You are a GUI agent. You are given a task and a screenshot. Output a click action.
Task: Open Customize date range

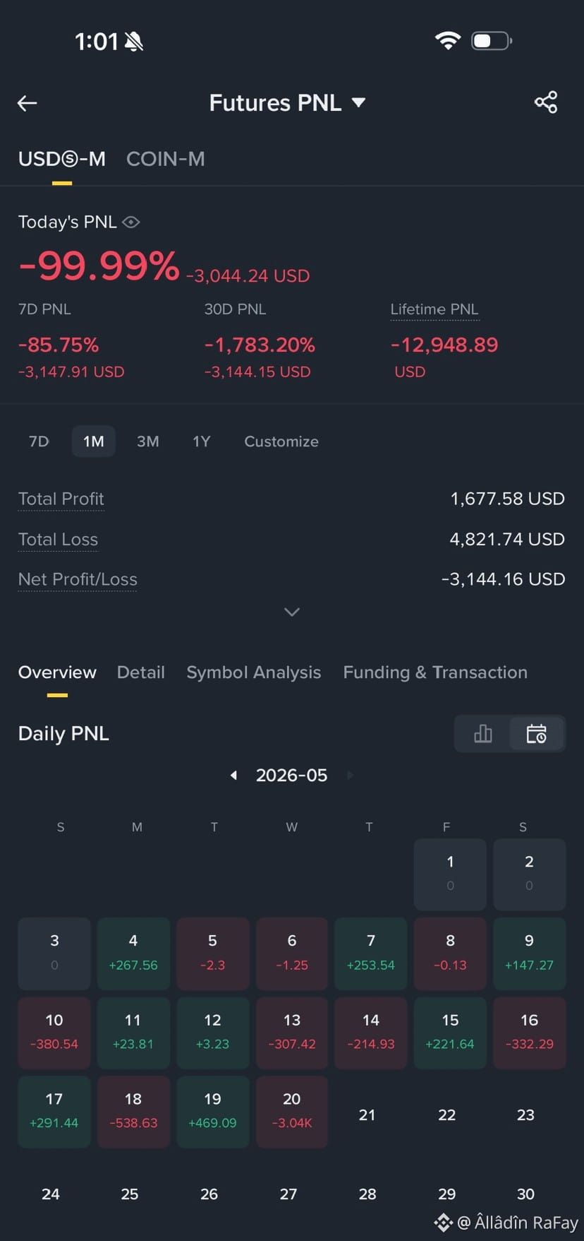pos(281,441)
